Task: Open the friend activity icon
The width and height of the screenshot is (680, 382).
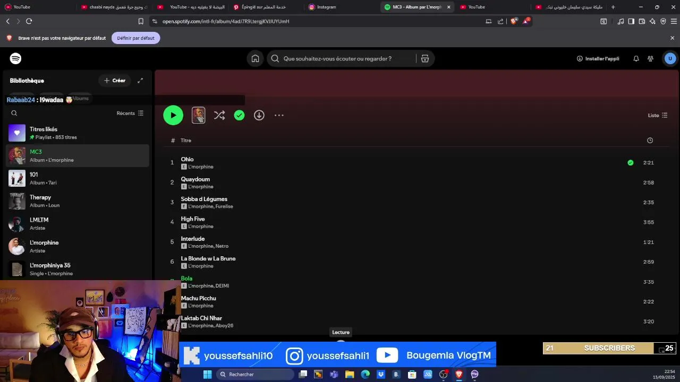Action: [650, 59]
